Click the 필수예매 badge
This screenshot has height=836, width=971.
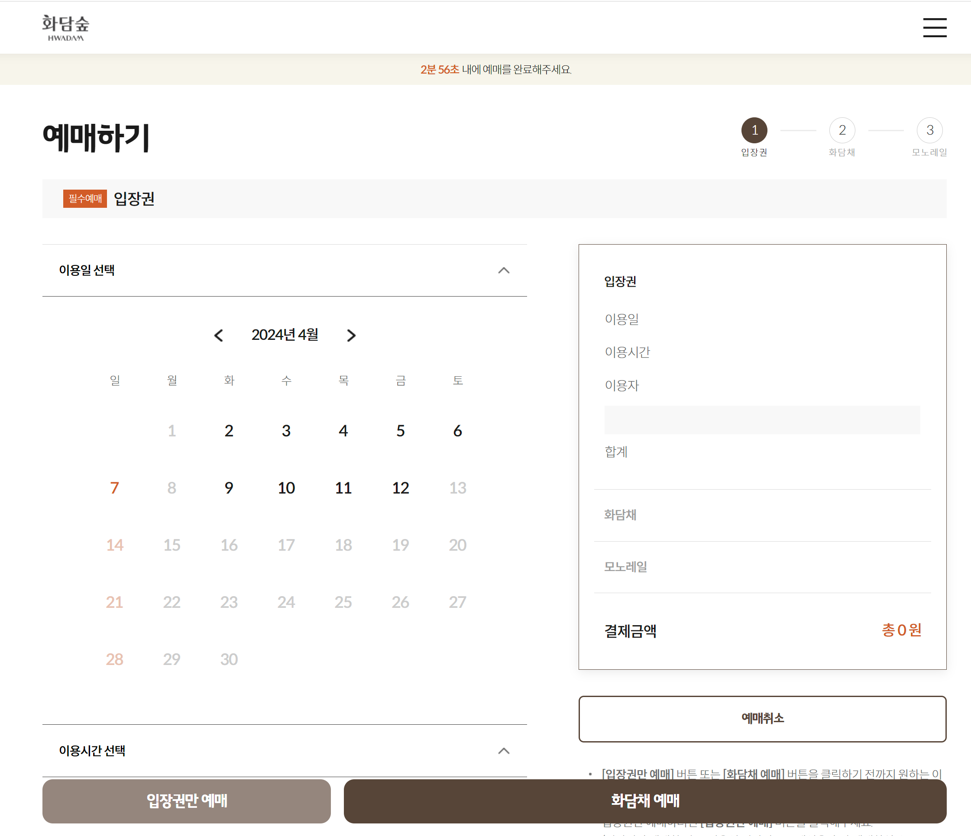(x=85, y=199)
